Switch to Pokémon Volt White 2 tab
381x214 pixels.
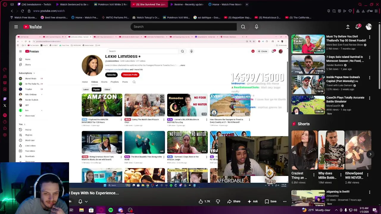[x=111, y=4]
